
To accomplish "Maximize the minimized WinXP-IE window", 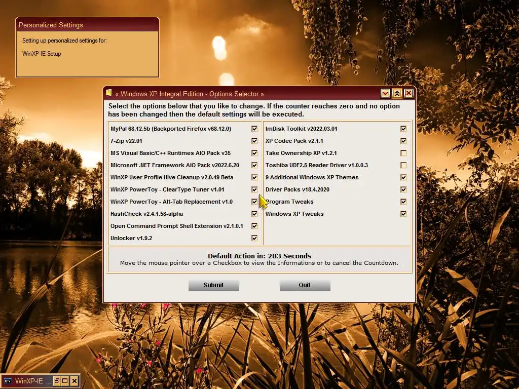I will point(65,381).
